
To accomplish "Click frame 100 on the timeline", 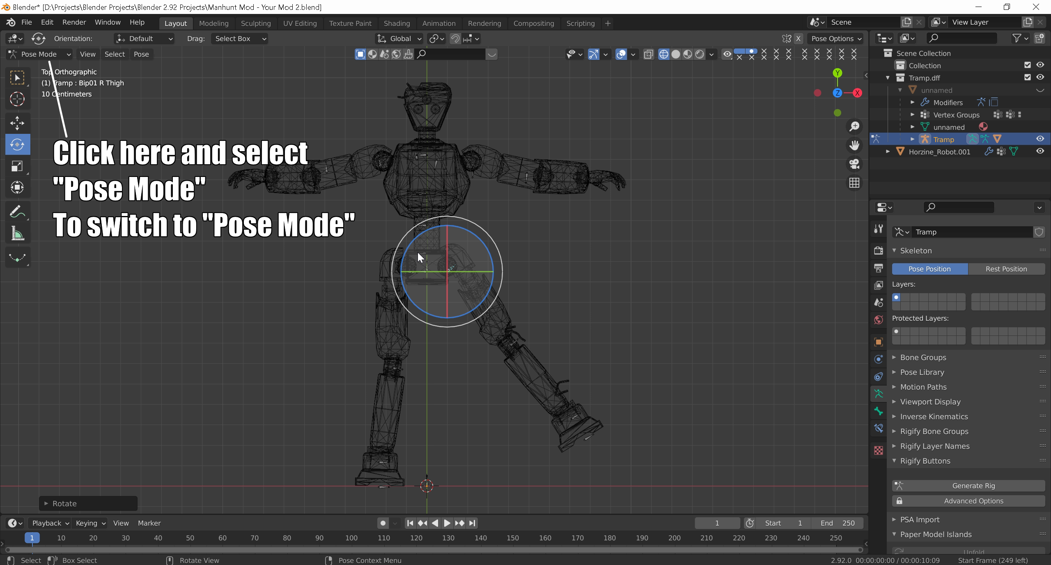I will [x=351, y=538].
